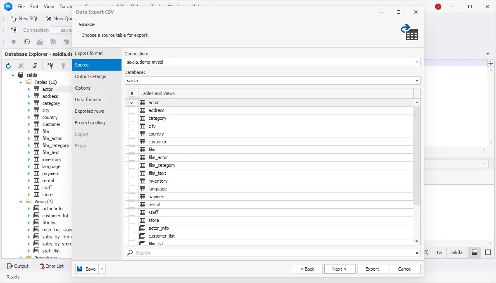Open the Error List panel
The height and width of the screenshot is (283, 496).
pos(51,266)
